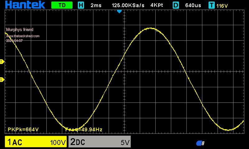
Task: Select the H horizontal timebase icon
Action: (81, 5)
